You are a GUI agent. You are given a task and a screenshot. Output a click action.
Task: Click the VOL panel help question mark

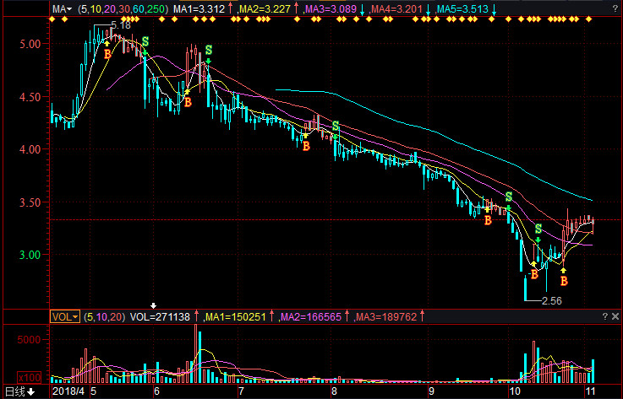coord(604,316)
